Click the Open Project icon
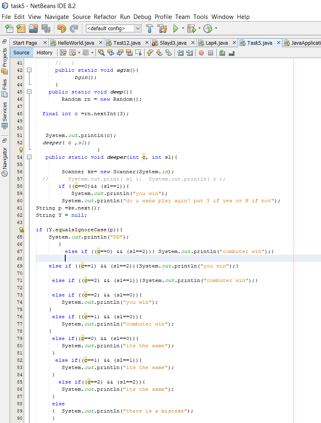Screen dimensions: 321x423 [x=33, y=29]
